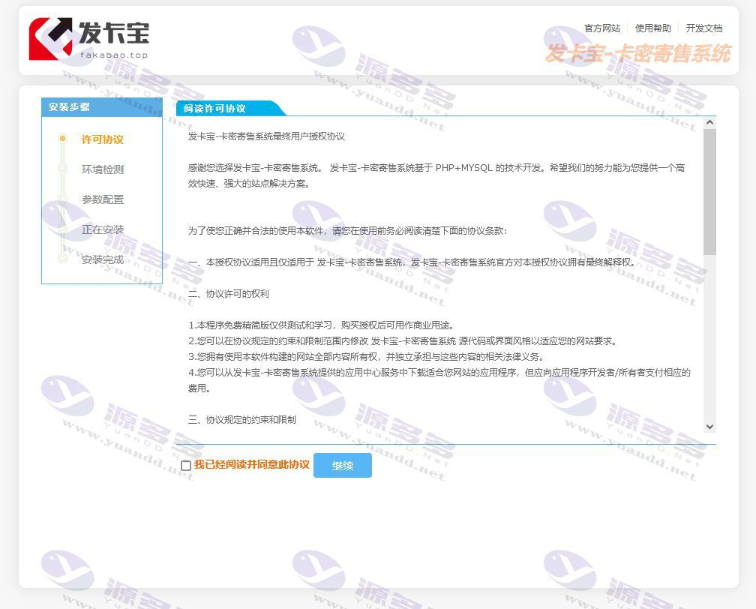Viewport: 756px width, 609px height.
Task: Open the 开发文档 link
Action: [x=704, y=28]
